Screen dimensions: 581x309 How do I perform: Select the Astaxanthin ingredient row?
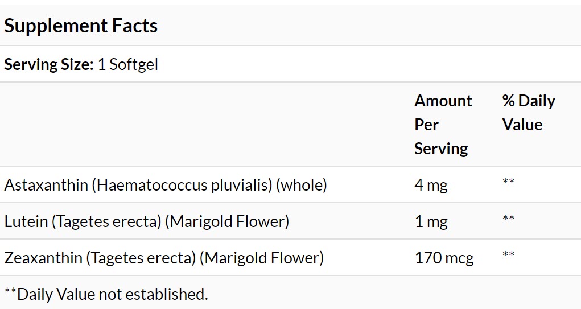click(x=290, y=184)
